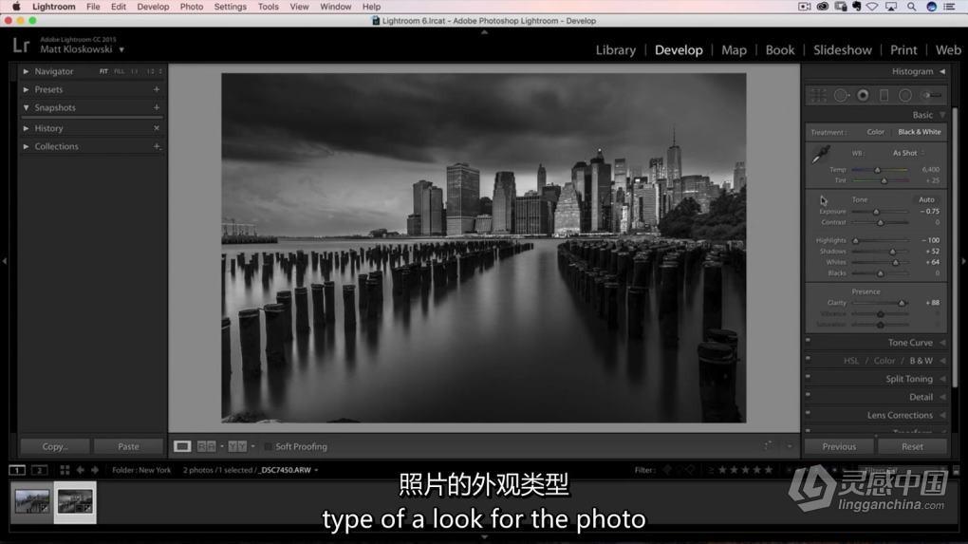
Task: Expand the Presets panel
Action: pyautogui.click(x=26, y=89)
